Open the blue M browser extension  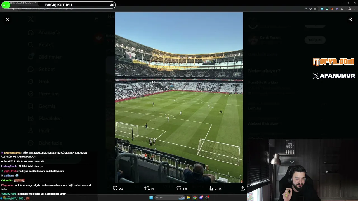[x=322, y=9]
